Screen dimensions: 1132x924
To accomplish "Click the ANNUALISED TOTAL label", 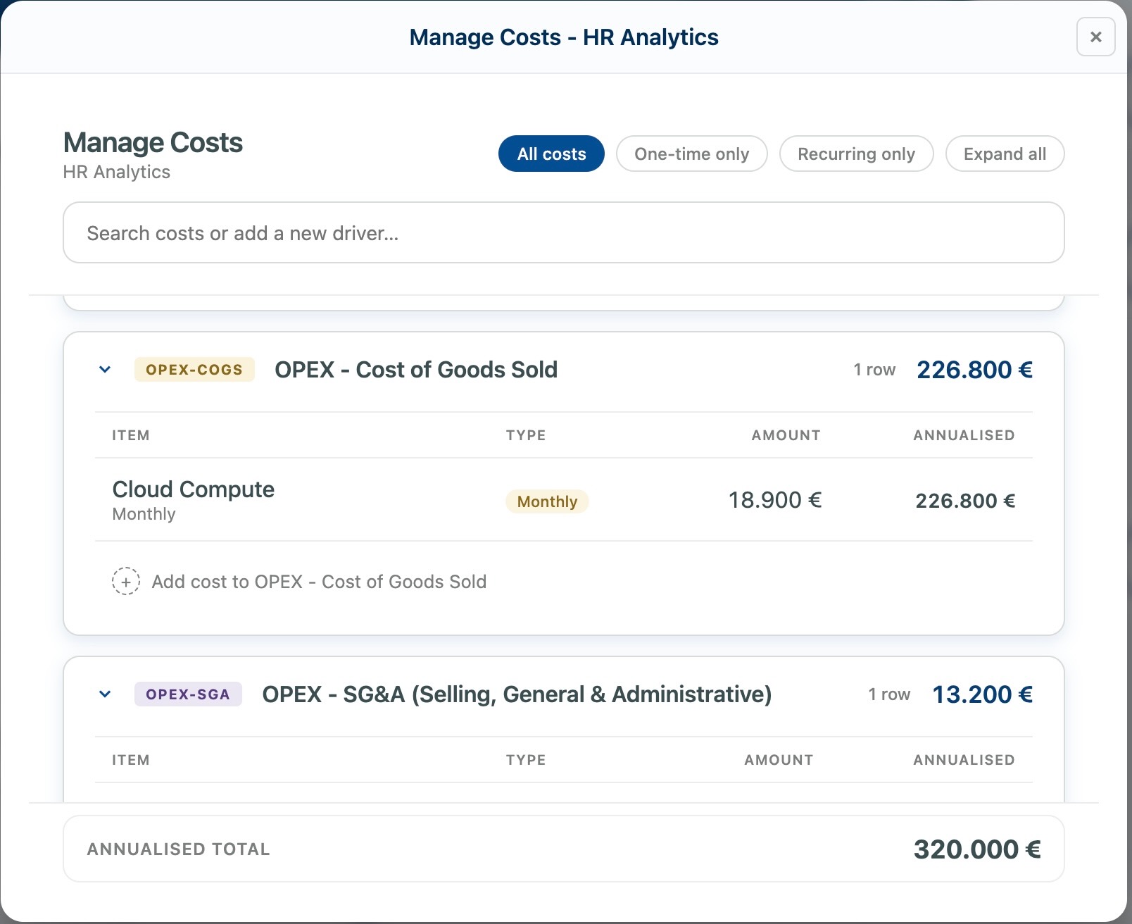I will [178, 849].
